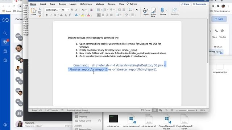Open underline style dropdown arrow
Image resolution: width=232 pixels, height=130 pixels.
pyautogui.click(x=58, y=15)
